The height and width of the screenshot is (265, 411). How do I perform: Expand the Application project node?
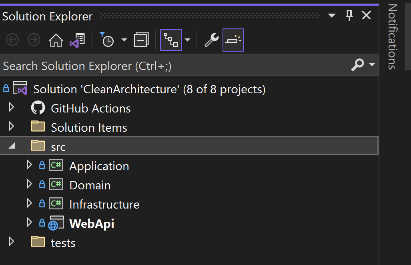[28, 165]
